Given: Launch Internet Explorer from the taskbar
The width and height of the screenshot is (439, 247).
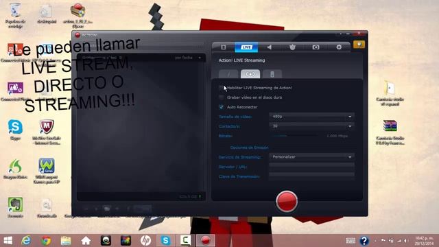Looking at the screenshot, I should 26,241.
